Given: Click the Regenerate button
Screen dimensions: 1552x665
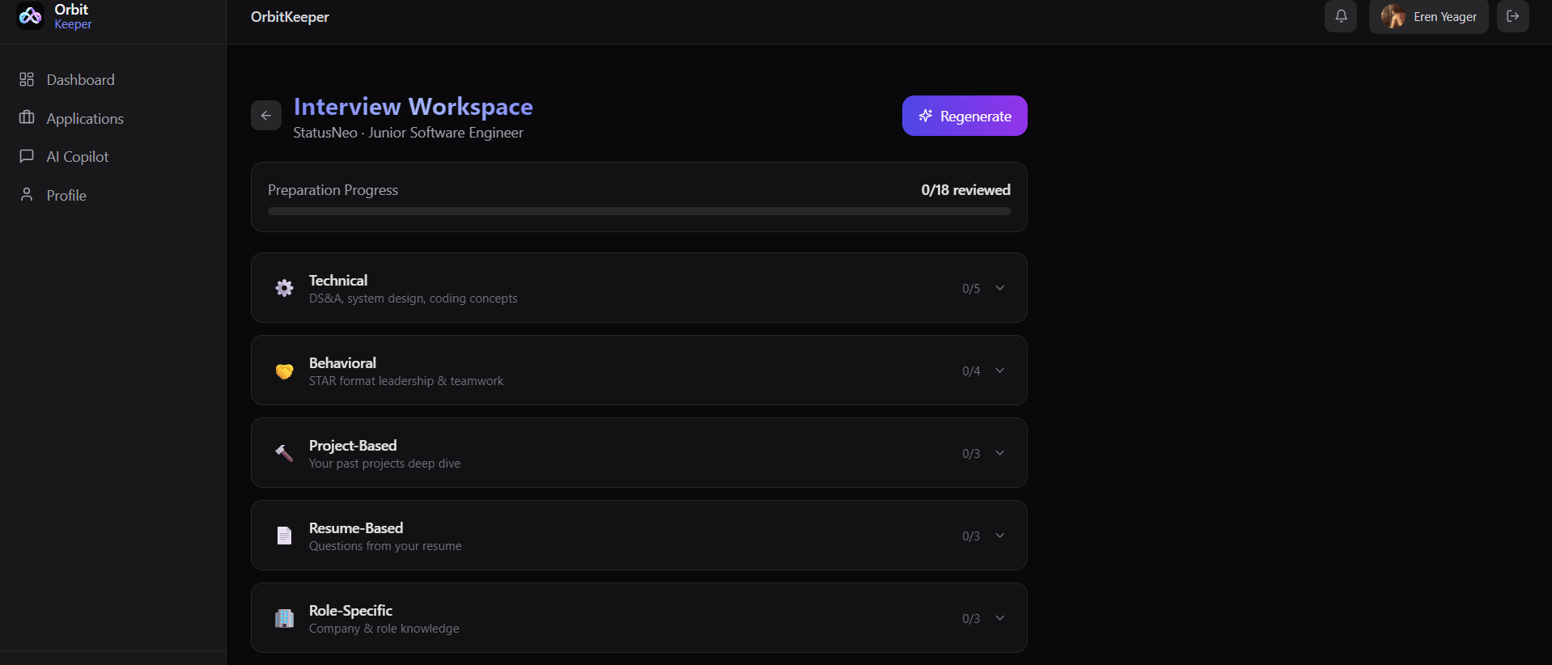Looking at the screenshot, I should [x=965, y=116].
